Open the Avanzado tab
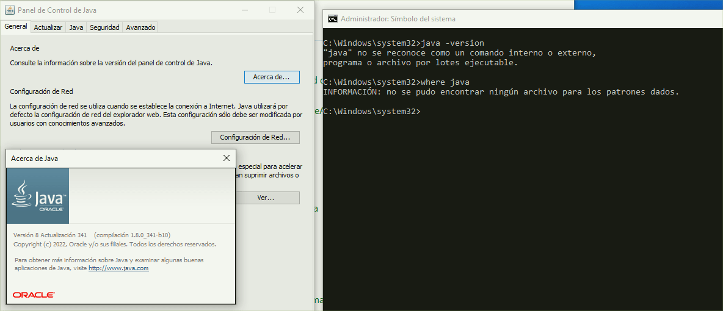The width and height of the screenshot is (723, 311). 140,27
